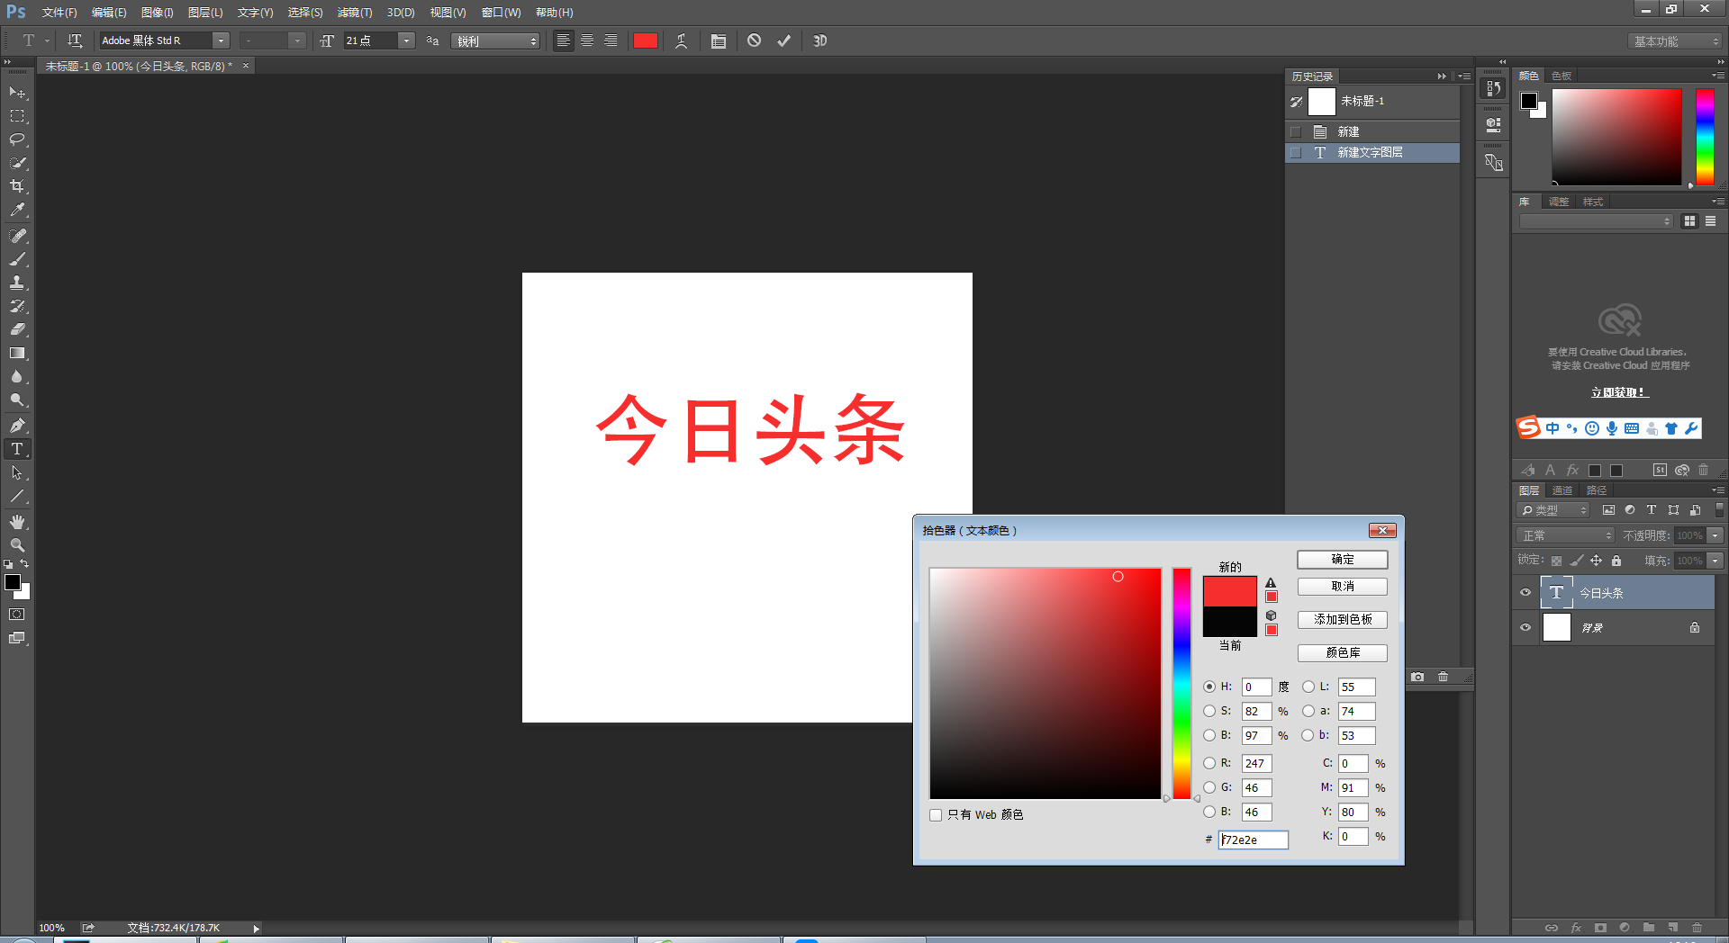Select the Path Selection tool
Screen dimensions: 1729x943
click(x=17, y=472)
